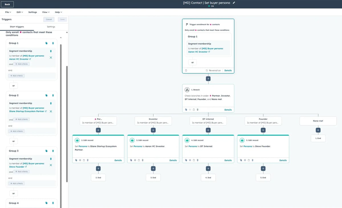Add action under the Founder branch
342x208 pixels.
click(263, 130)
